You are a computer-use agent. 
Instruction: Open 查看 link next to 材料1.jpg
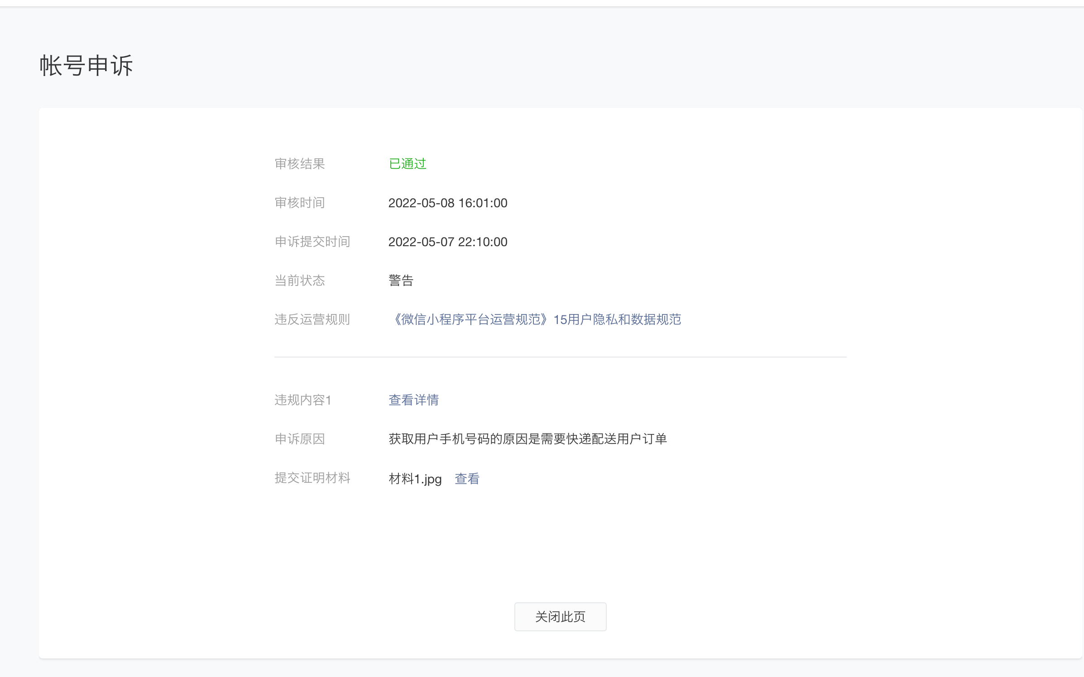coord(467,479)
